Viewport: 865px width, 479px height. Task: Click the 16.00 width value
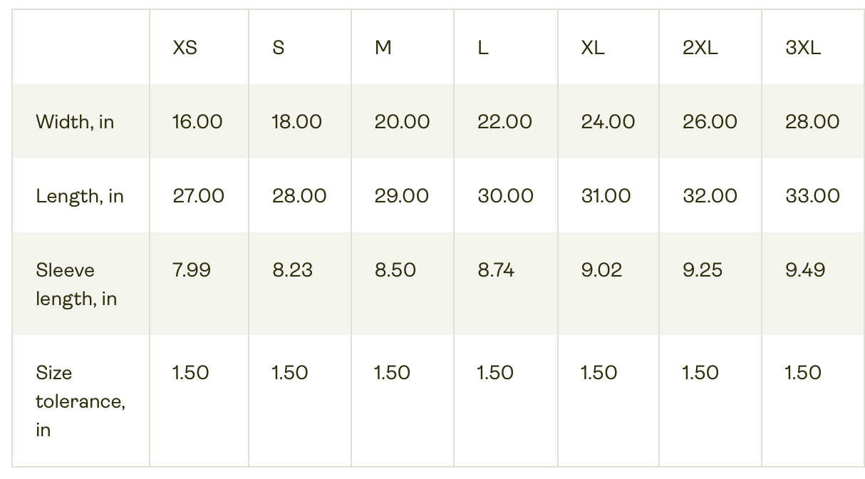click(x=197, y=122)
